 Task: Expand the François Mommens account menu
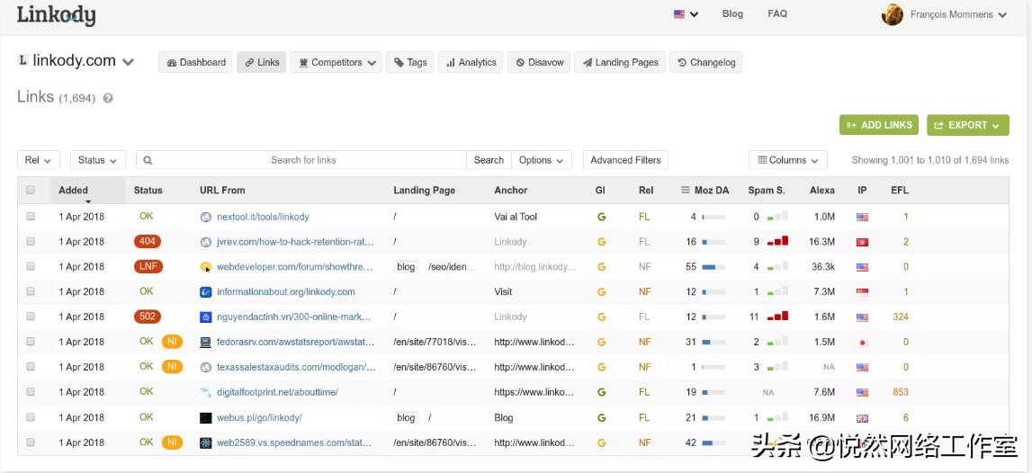click(959, 14)
